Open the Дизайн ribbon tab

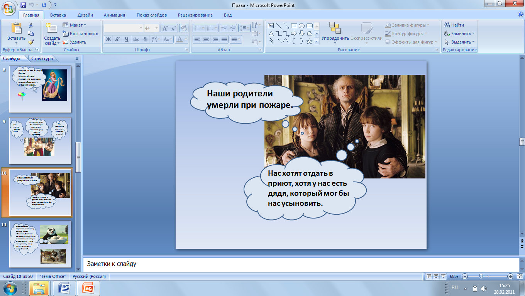[85, 15]
